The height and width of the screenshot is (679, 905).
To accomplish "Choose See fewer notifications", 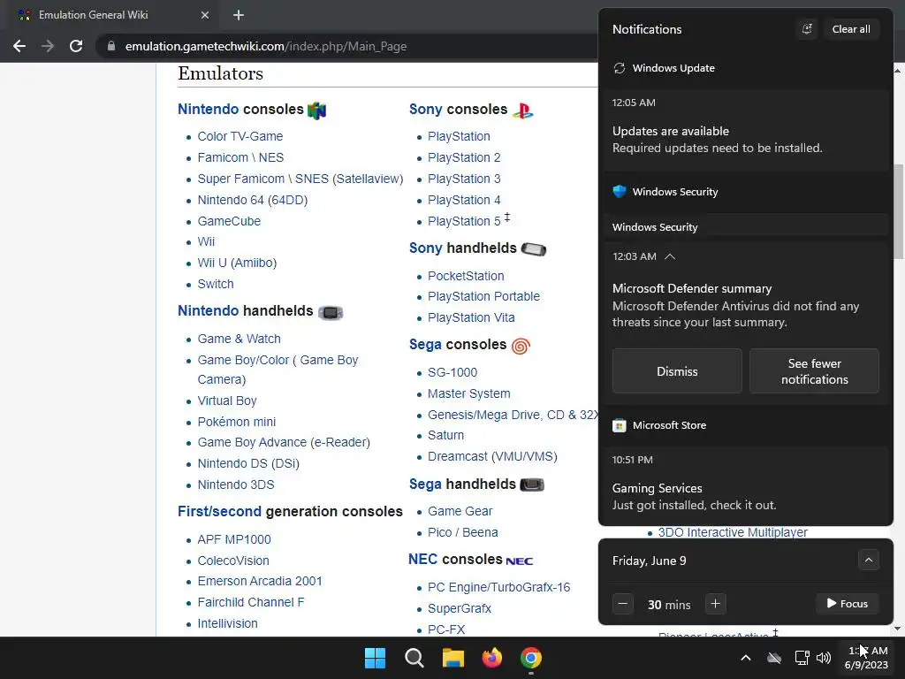I will tap(814, 371).
